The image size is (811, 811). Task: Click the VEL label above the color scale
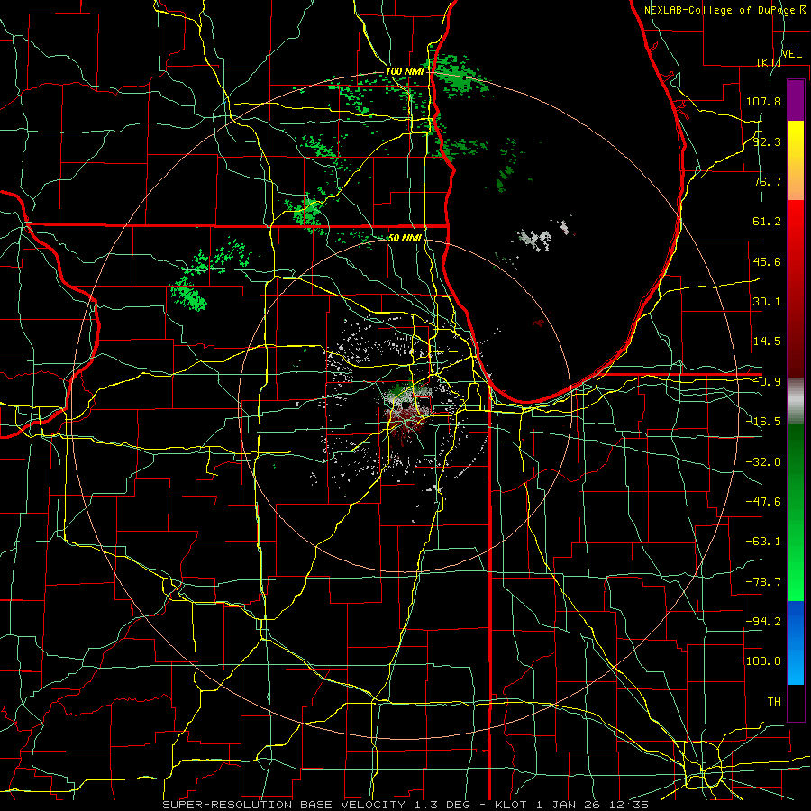[x=792, y=54]
